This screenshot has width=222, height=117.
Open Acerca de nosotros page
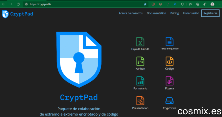(130, 13)
